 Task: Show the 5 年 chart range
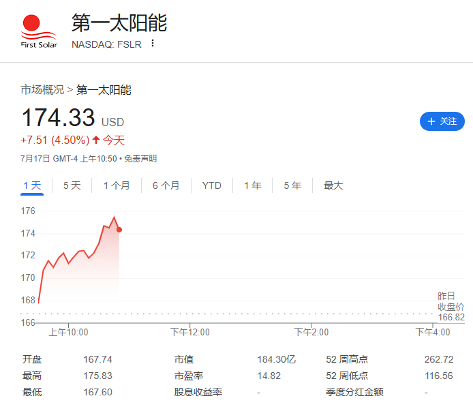pos(292,185)
